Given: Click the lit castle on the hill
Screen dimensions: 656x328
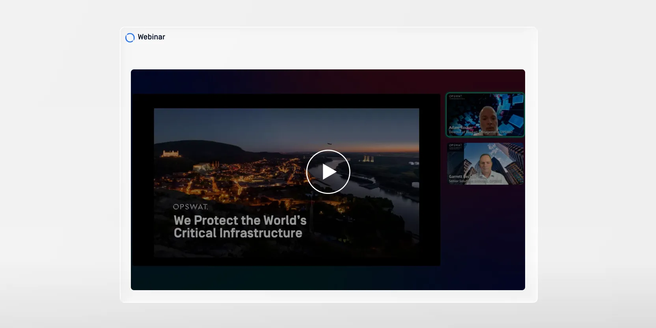Looking at the screenshot, I should tap(170, 153).
